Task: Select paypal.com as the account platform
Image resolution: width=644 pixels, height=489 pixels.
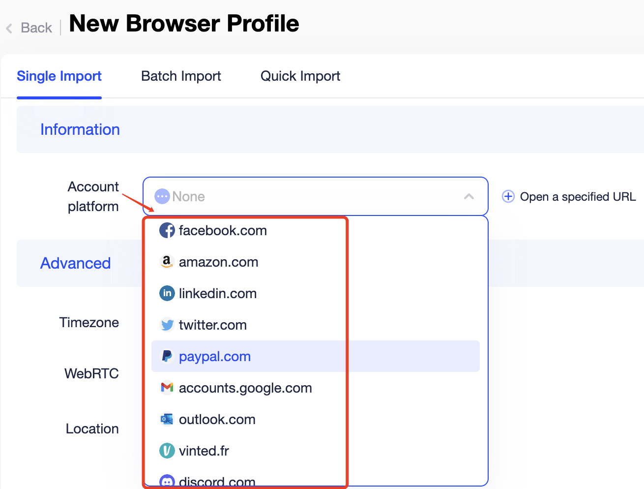Action: [215, 356]
